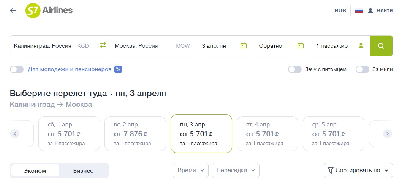Expand the Время filter dropdown
The height and width of the screenshot is (181, 399).
[191, 170]
